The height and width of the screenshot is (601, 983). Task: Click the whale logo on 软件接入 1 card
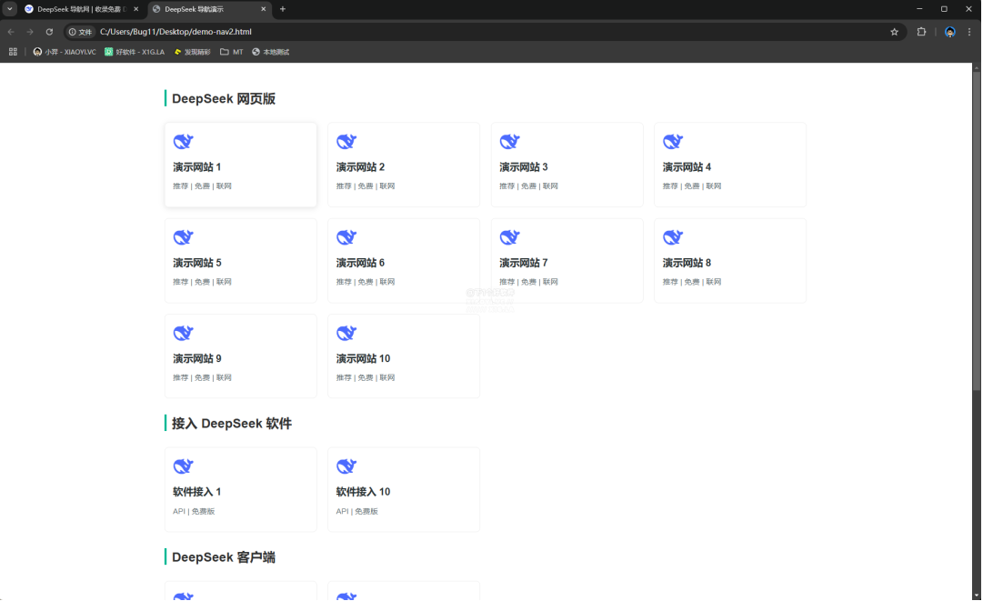tap(184, 466)
